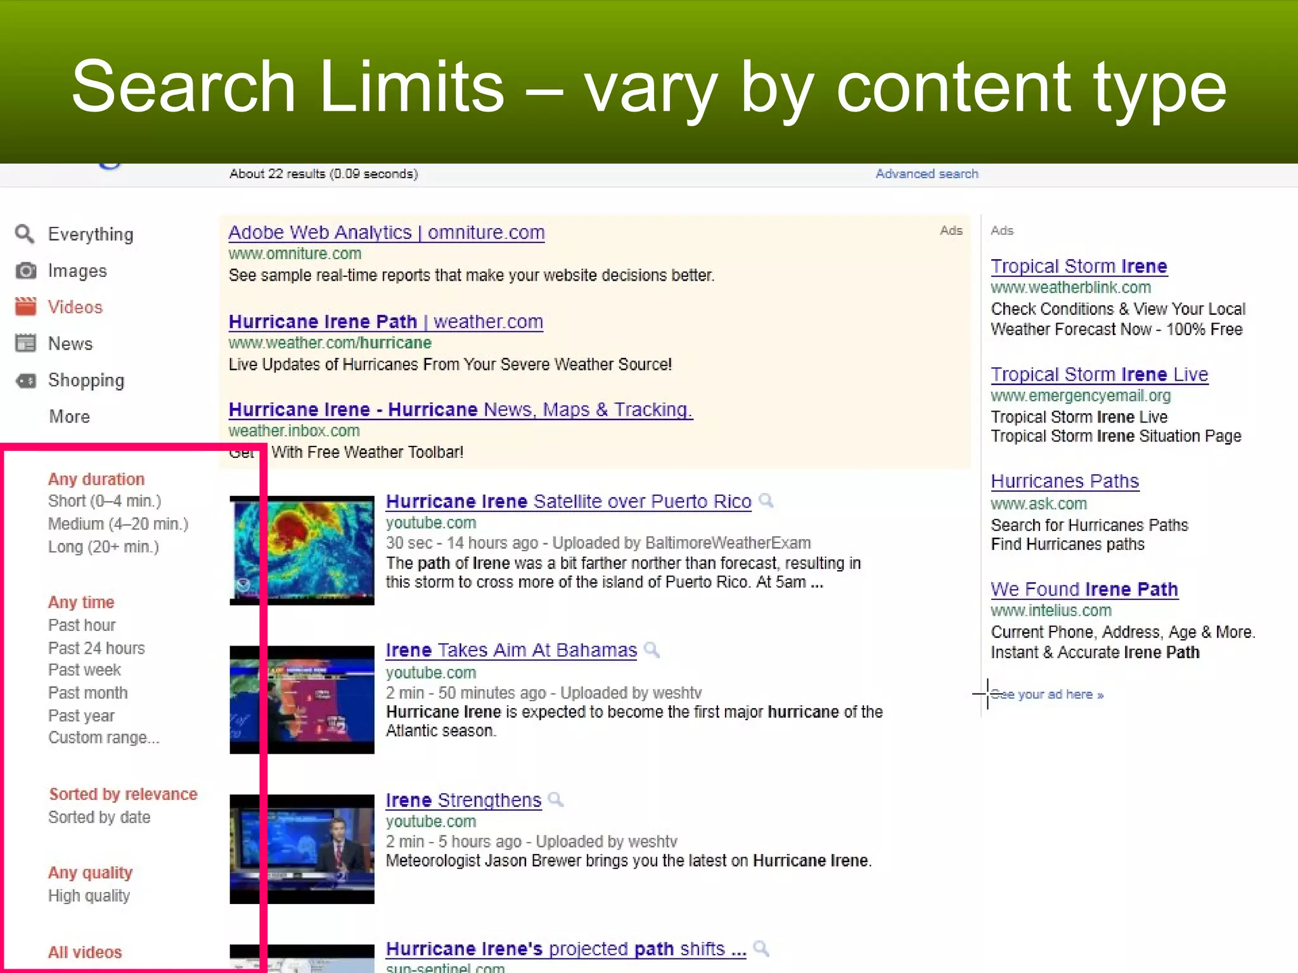Click See your ad here link
The width and height of the screenshot is (1298, 973).
pyautogui.click(x=1047, y=694)
